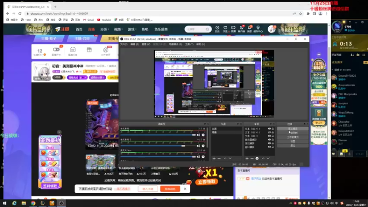Open OBS icon in Windows taskbar
The image size is (368, 207).
pos(61,203)
